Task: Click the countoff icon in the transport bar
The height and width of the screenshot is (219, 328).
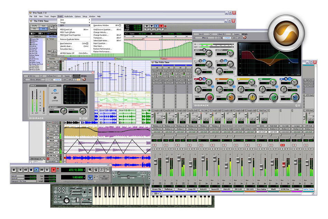Action: (102, 169)
